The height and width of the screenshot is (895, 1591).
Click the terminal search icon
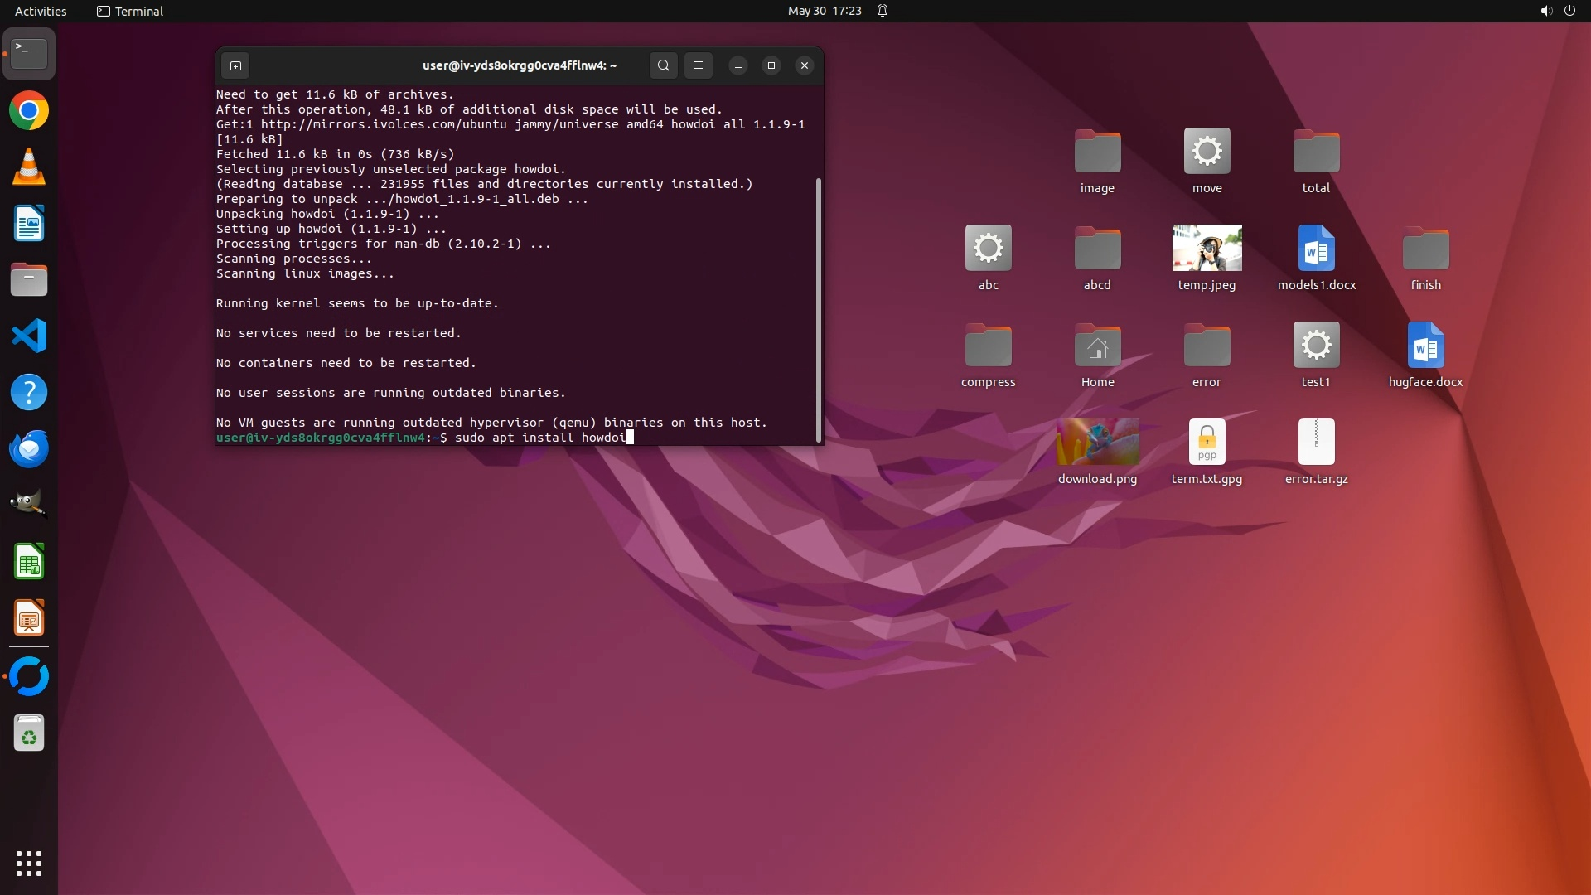pos(663,65)
